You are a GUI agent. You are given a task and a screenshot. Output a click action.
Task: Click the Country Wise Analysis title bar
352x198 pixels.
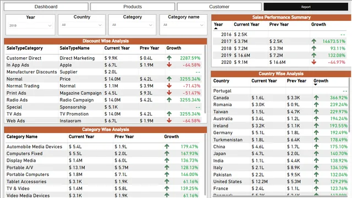(x=280, y=74)
